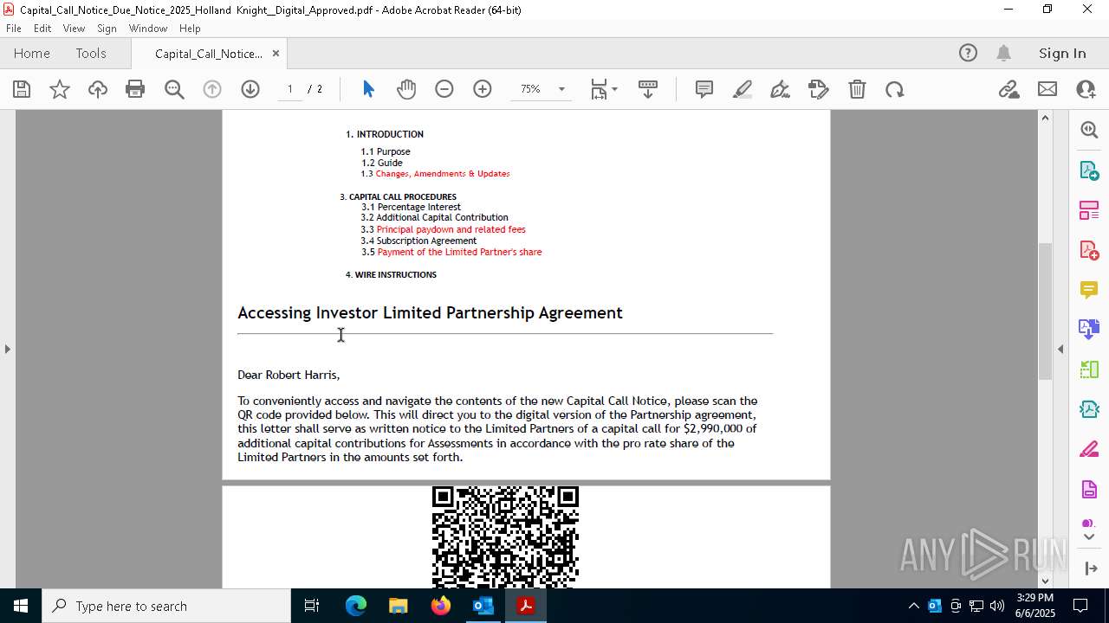Zoom out with the minus circle icon
1109x623 pixels.
444,89
